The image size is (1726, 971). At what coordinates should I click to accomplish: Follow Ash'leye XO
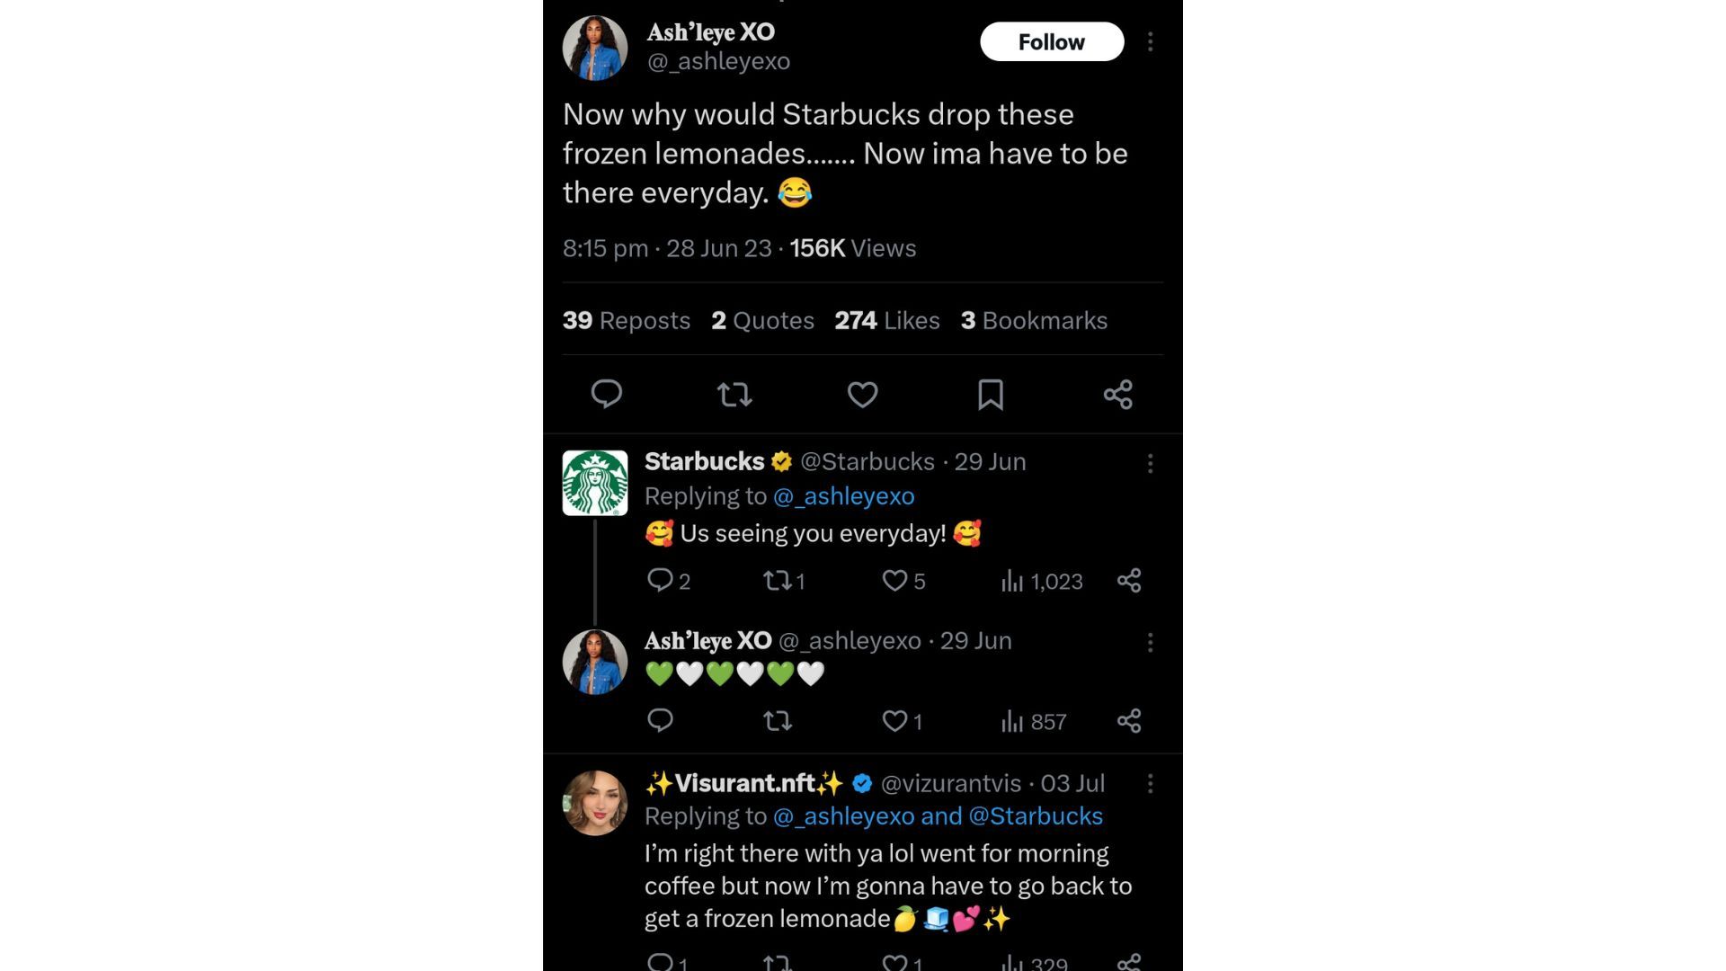pyautogui.click(x=1052, y=41)
